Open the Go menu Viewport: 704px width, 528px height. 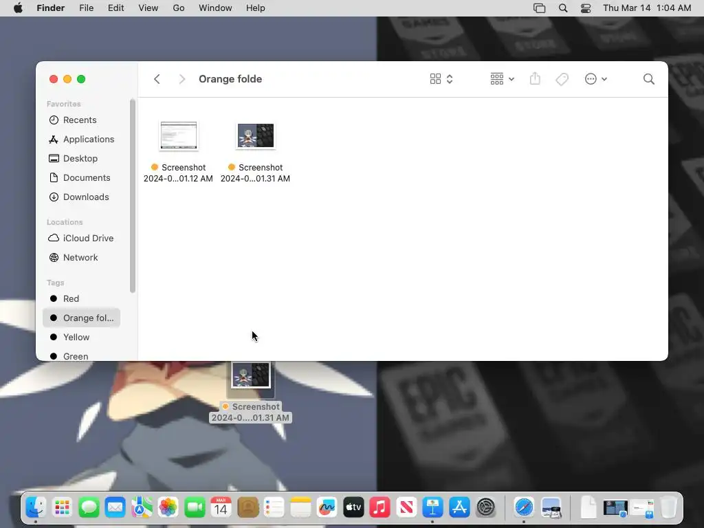[x=179, y=8]
